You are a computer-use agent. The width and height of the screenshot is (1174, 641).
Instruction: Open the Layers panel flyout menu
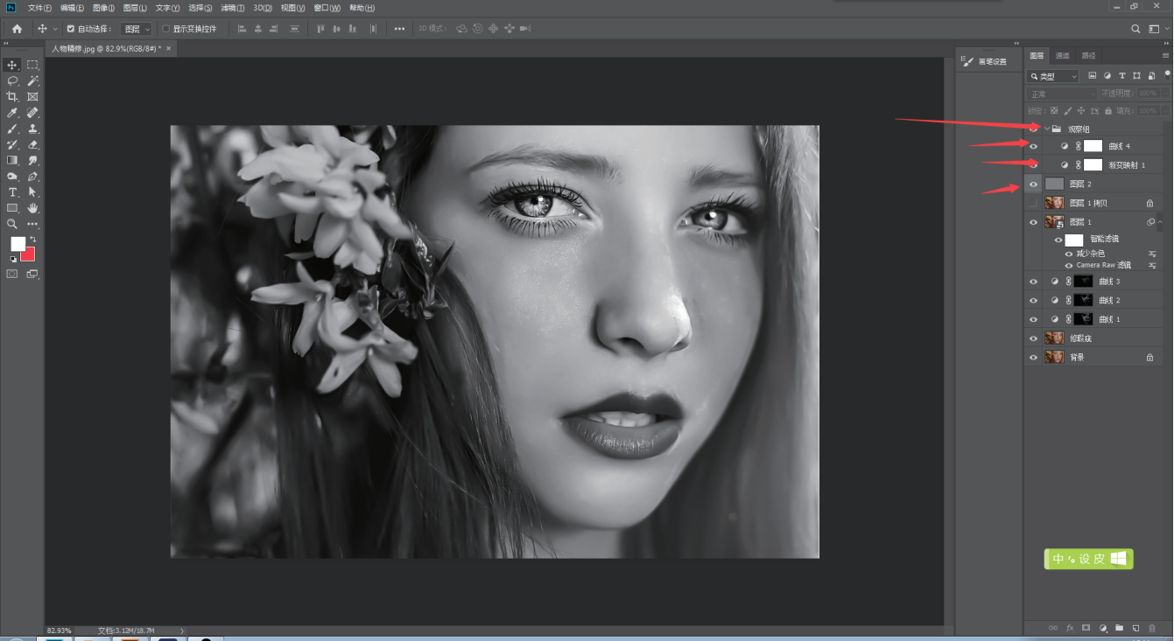(1165, 55)
